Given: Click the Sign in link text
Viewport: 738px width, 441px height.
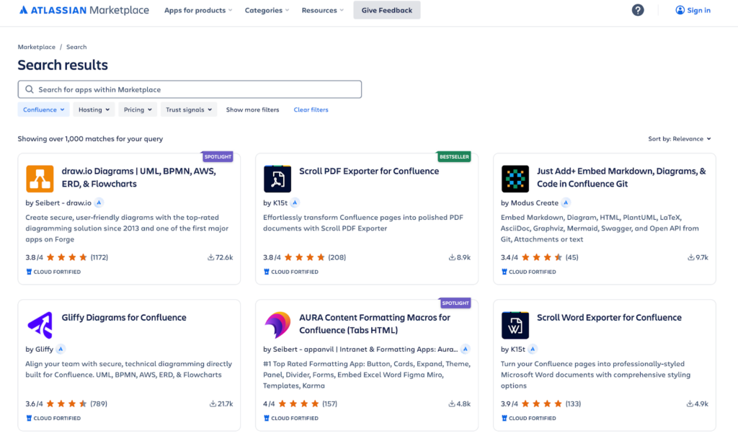Looking at the screenshot, I should tap(699, 10).
